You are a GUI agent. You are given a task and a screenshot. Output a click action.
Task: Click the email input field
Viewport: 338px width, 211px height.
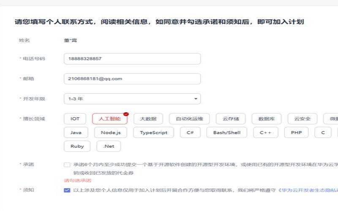click(132, 79)
